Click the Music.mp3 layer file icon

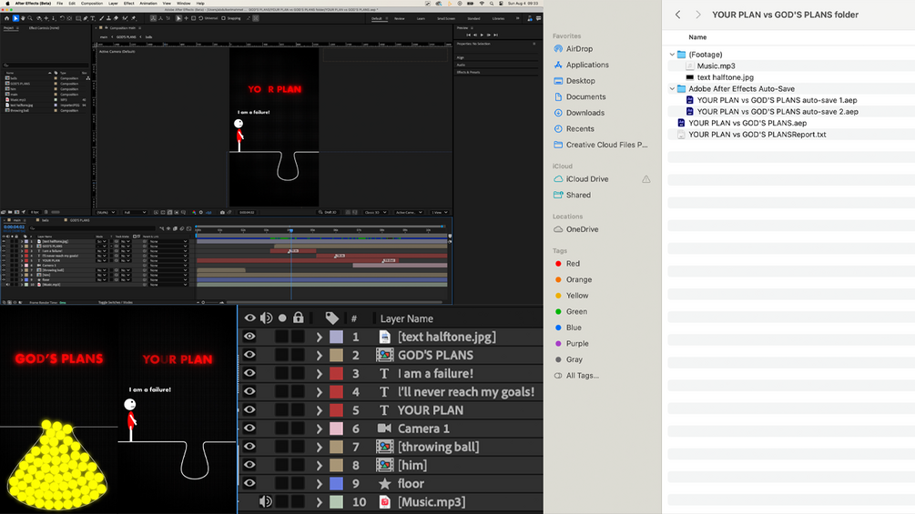tap(384, 502)
